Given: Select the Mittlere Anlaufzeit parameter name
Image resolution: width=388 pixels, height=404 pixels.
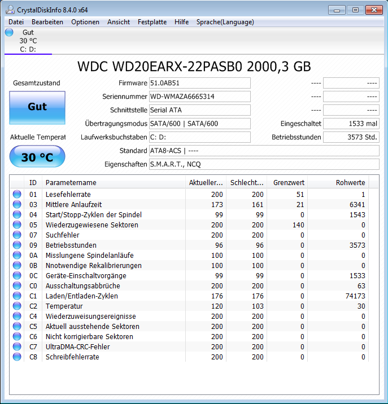Looking at the screenshot, I should click(73, 205).
